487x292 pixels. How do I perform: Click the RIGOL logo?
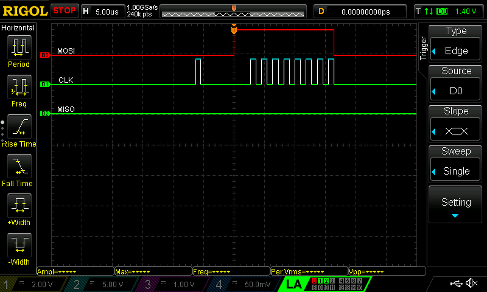[x=25, y=11]
